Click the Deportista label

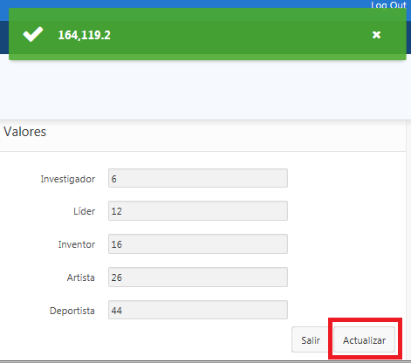[72, 311]
